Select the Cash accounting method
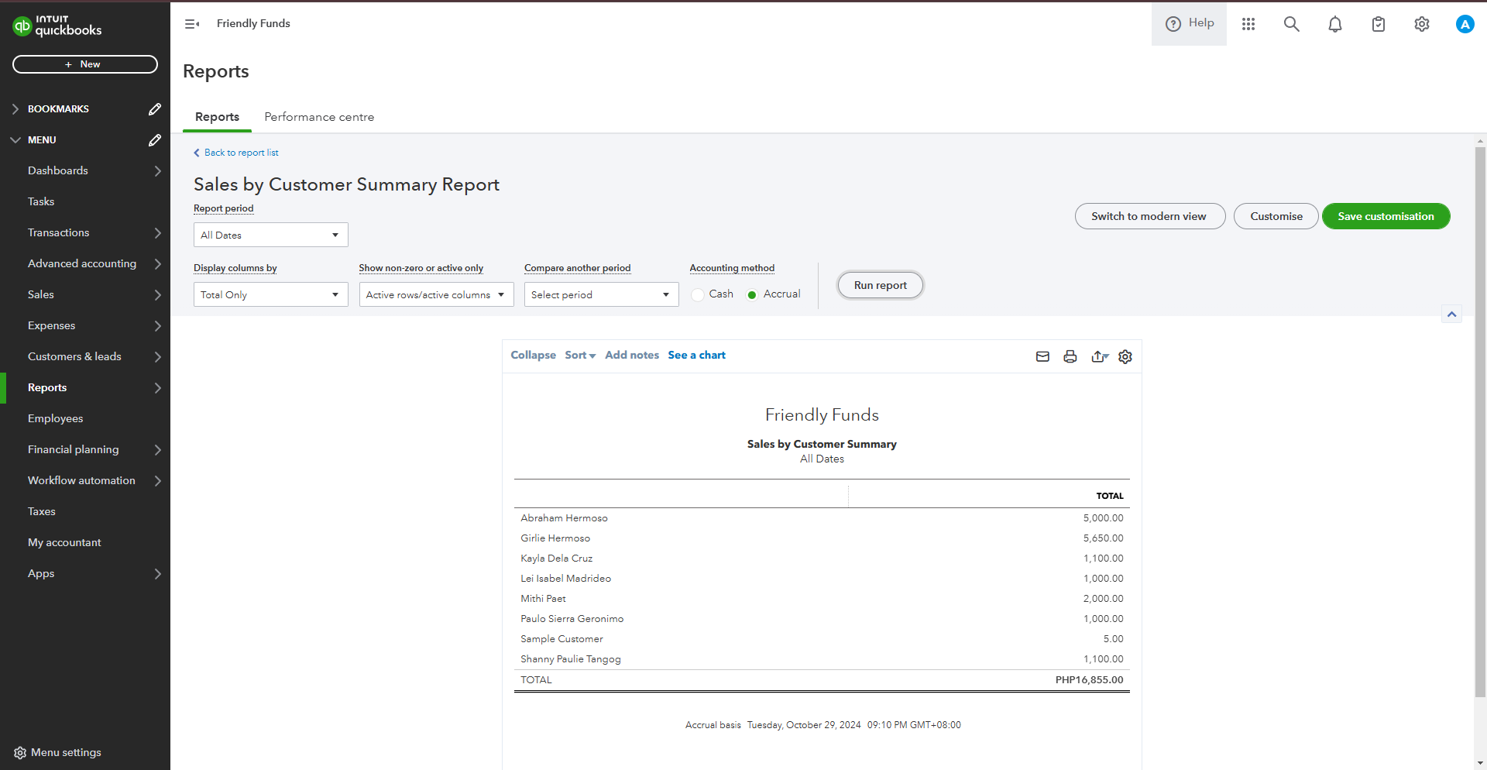Image resolution: width=1487 pixels, height=770 pixels. pyautogui.click(x=698, y=294)
